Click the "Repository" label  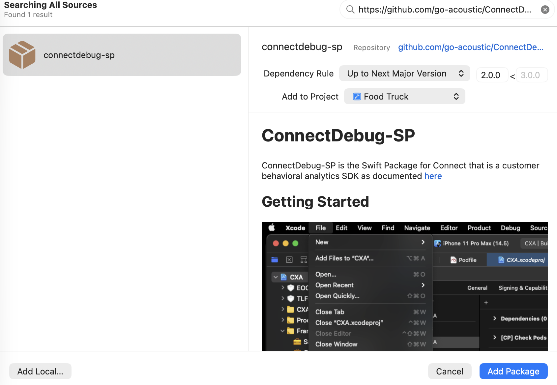[x=371, y=48]
